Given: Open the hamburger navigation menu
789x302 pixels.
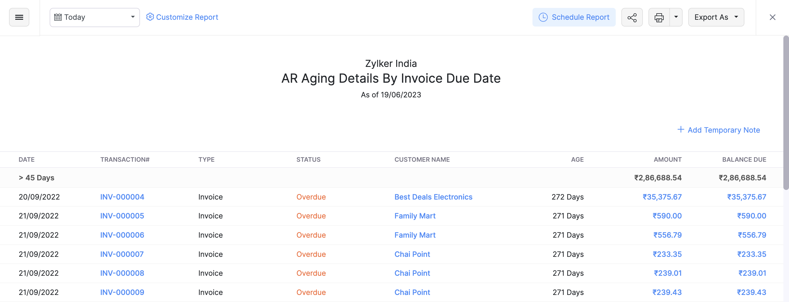Looking at the screenshot, I should tap(19, 17).
